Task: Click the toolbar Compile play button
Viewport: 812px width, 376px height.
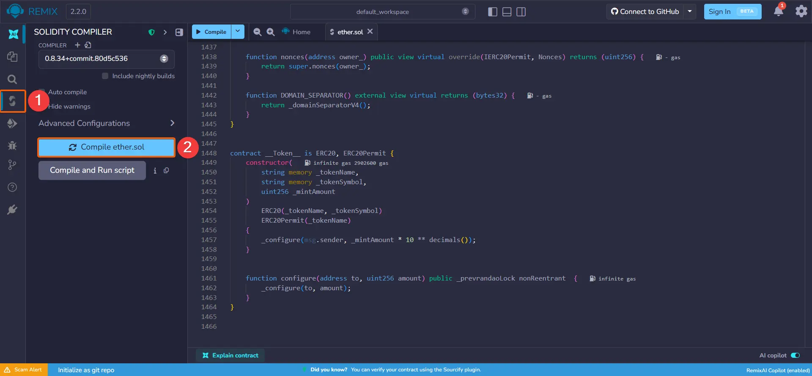Action: click(211, 32)
